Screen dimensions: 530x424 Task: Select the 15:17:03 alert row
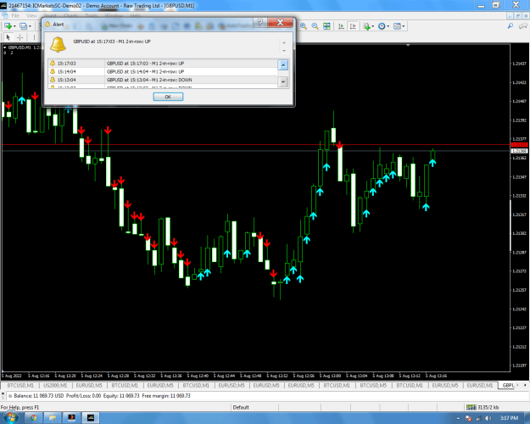163,64
